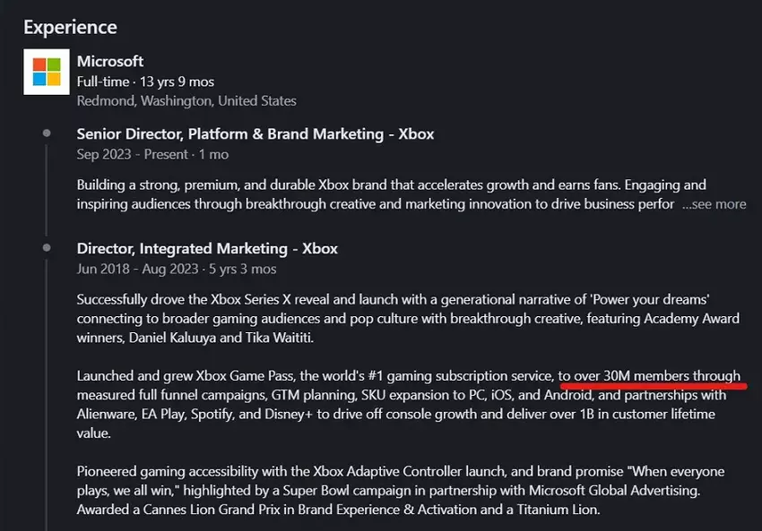Click the timeline bullet beside Senior Director role

click(x=47, y=134)
